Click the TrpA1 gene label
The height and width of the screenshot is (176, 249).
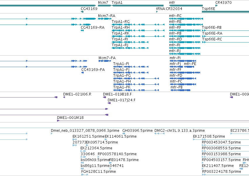pos(117,3)
